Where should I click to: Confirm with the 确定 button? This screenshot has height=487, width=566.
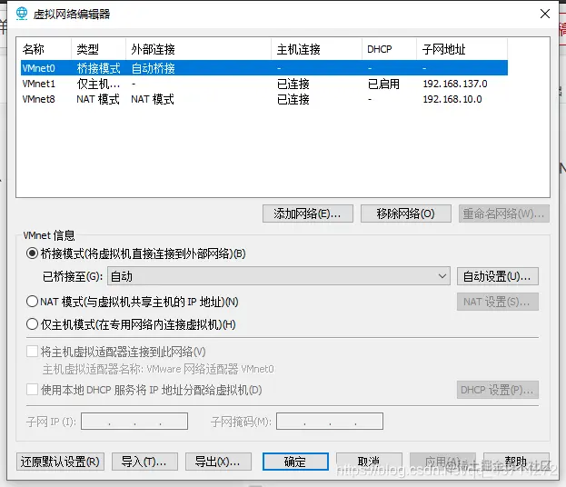(295, 462)
